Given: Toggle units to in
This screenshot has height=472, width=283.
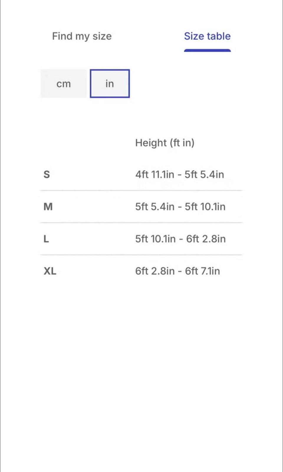Looking at the screenshot, I should tap(110, 84).
